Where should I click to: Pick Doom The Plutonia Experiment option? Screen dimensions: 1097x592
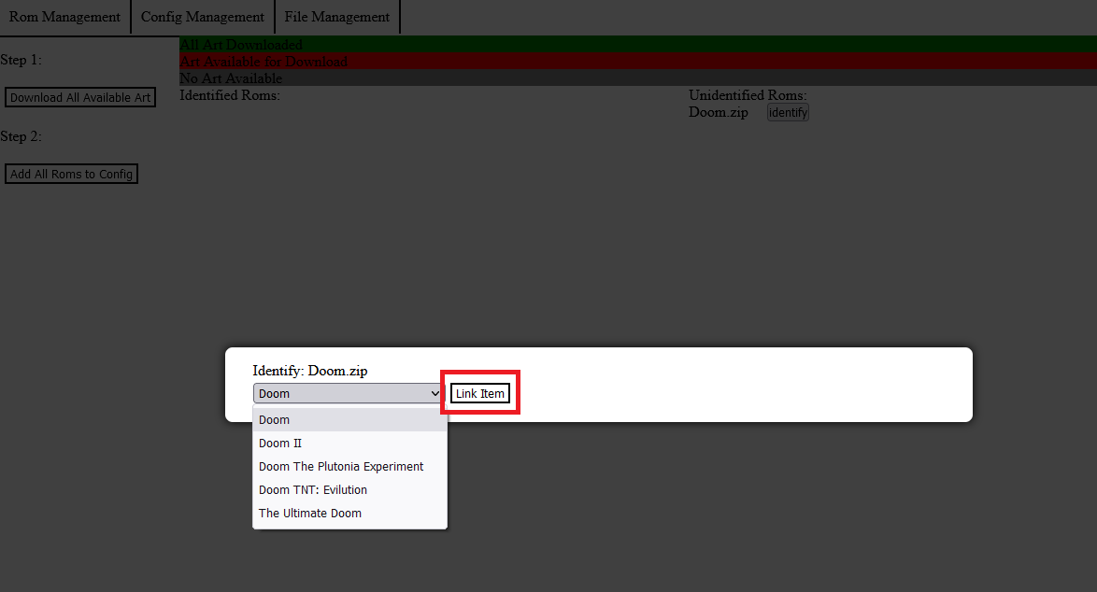pyautogui.click(x=349, y=467)
